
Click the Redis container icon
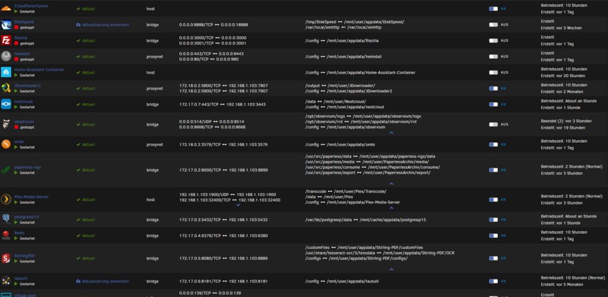[6, 235]
